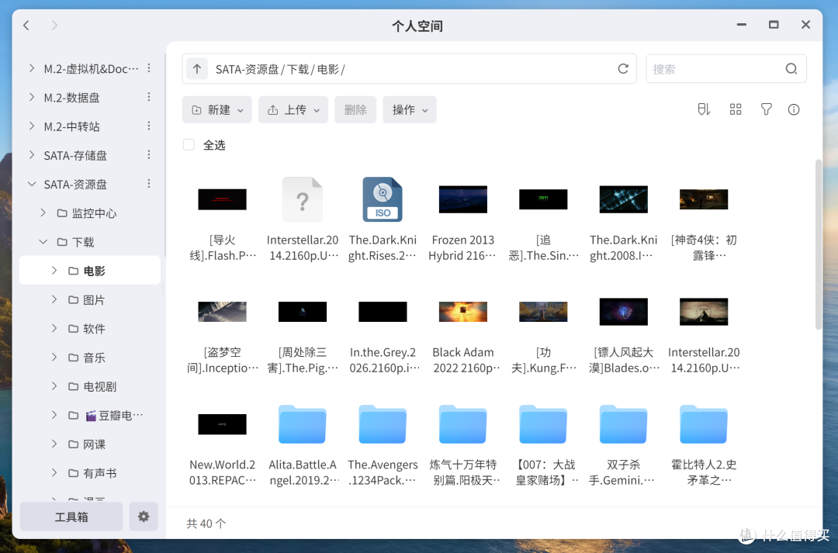
Task: Open settings gear beside 工具箱
Action: pos(144,517)
